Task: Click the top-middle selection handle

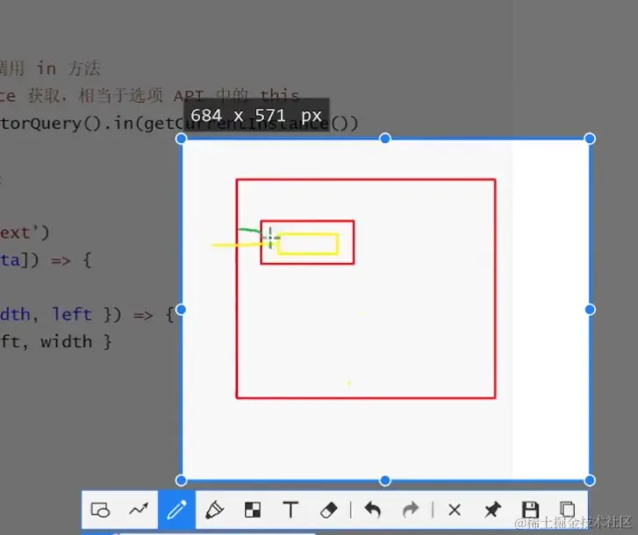Action: pyautogui.click(x=385, y=139)
